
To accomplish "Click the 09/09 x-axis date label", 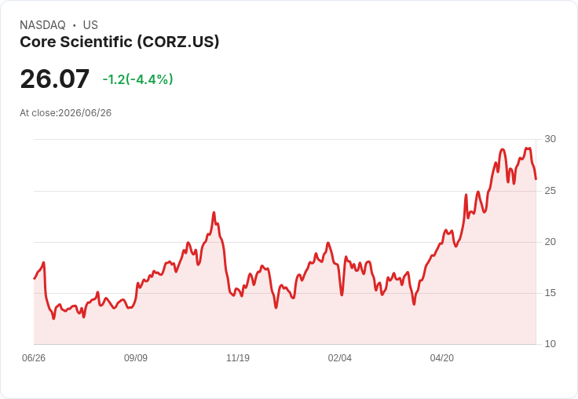I will coord(136,357).
